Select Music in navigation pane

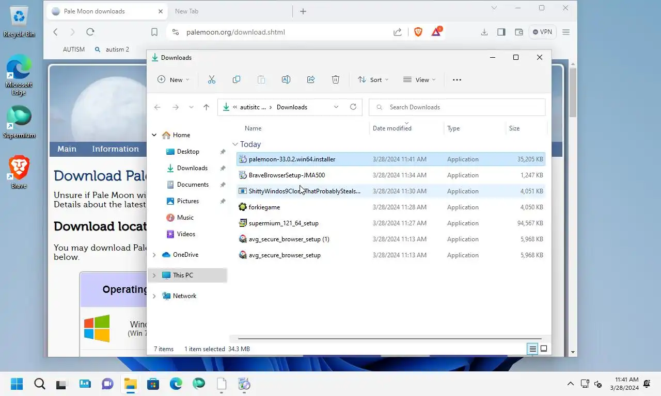pyautogui.click(x=185, y=218)
